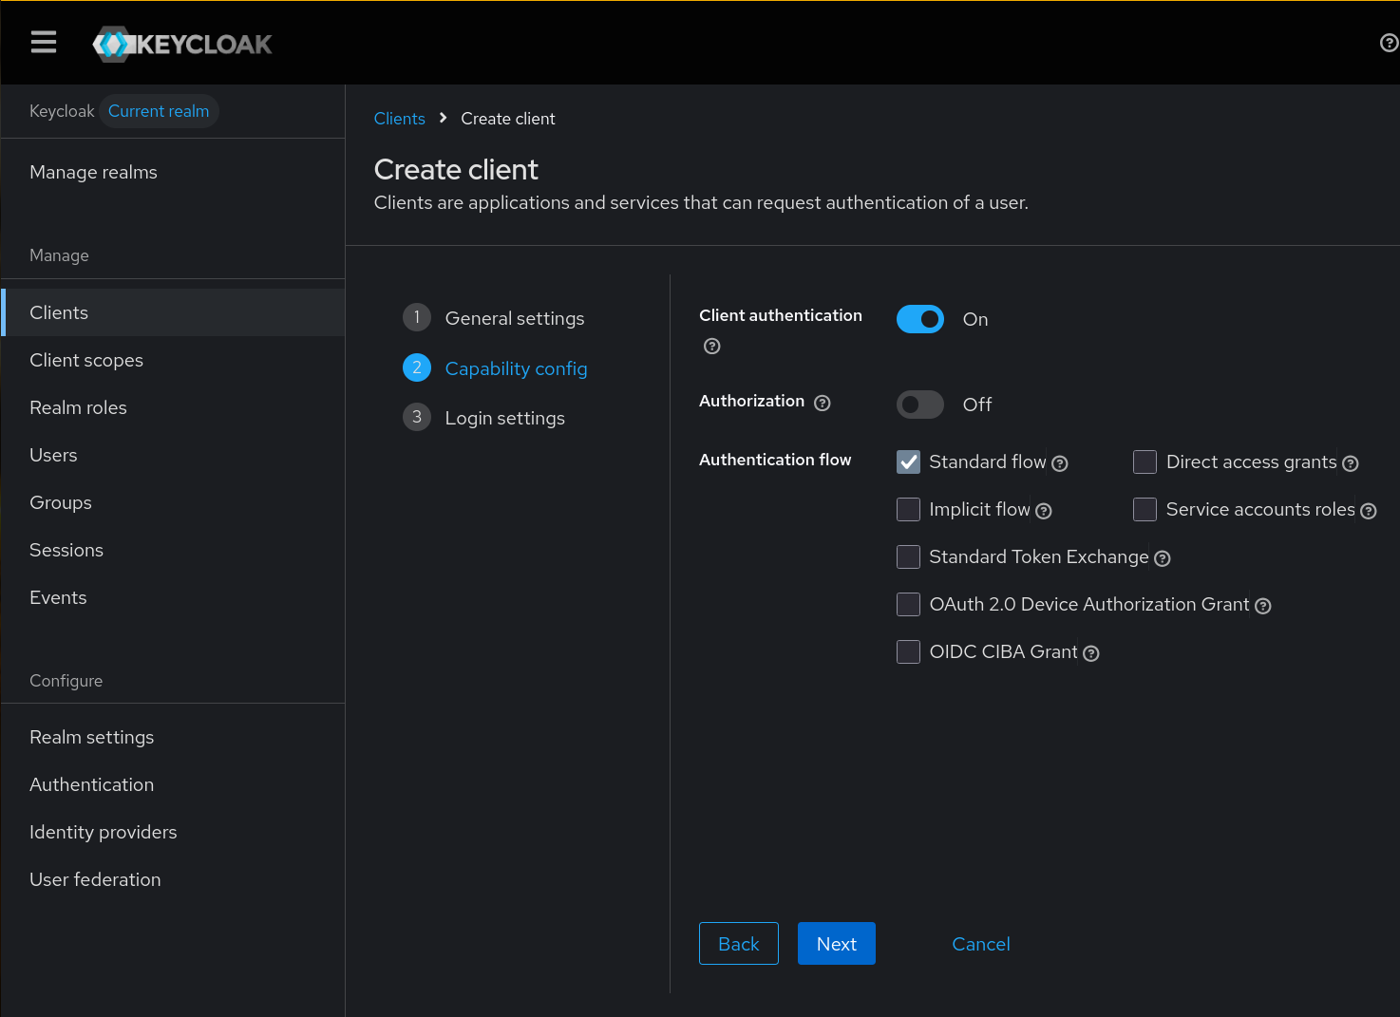The image size is (1400, 1017).
Task: Open Realm roles in sidebar
Action: click(173, 407)
